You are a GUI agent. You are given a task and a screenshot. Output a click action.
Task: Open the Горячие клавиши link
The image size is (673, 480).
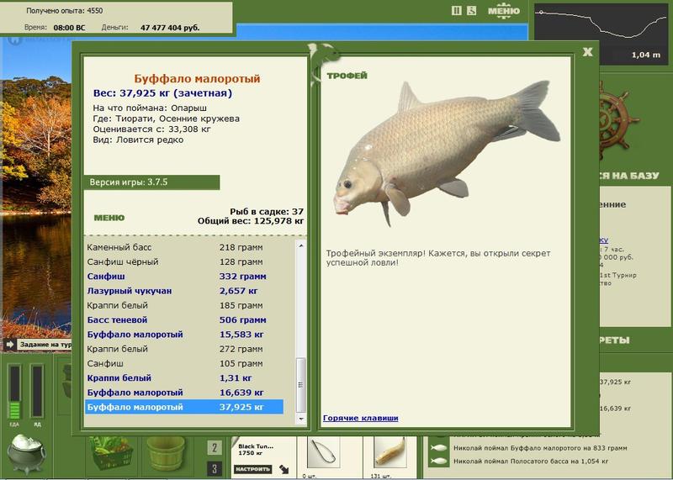(361, 418)
